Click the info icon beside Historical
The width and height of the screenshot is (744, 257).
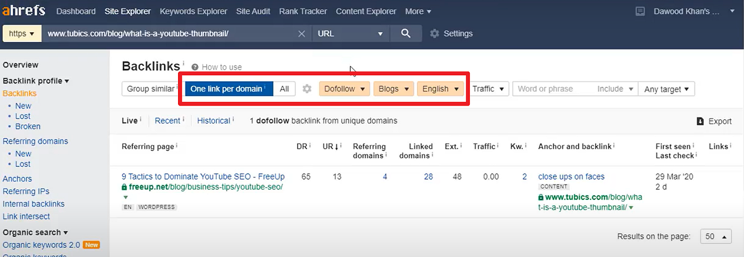[x=233, y=119]
